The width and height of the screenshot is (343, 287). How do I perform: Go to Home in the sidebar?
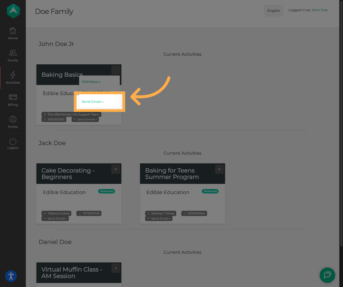[x=13, y=31]
